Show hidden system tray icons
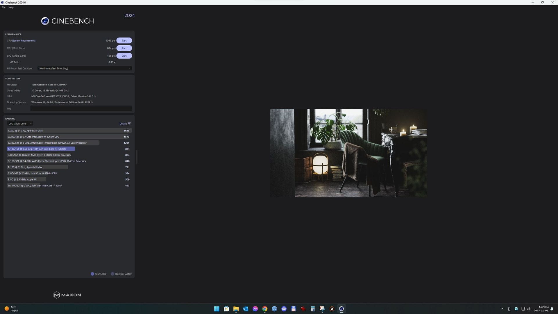 pyautogui.click(x=502, y=309)
